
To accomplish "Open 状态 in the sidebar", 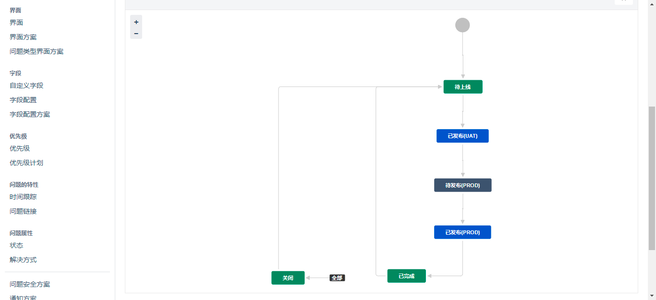I will click(16, 245).
